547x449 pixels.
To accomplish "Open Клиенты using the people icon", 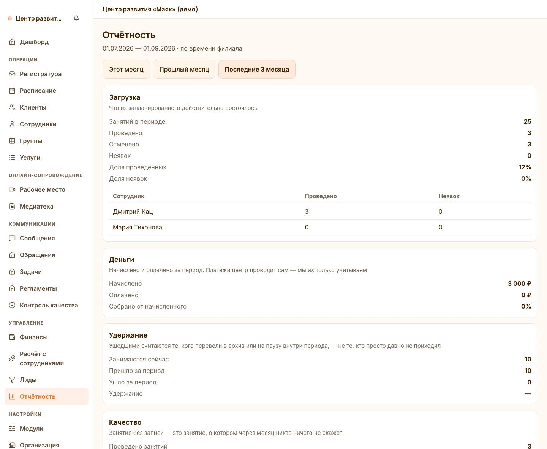I will 12,107.
